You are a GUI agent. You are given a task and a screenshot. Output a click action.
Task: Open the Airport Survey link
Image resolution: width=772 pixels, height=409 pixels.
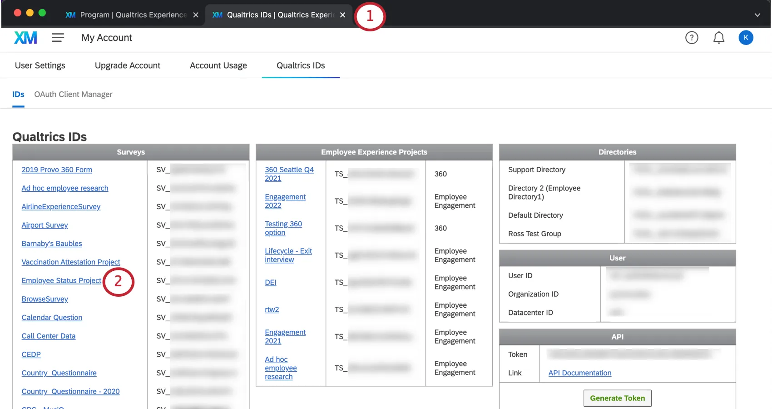(x=45, y=225)
